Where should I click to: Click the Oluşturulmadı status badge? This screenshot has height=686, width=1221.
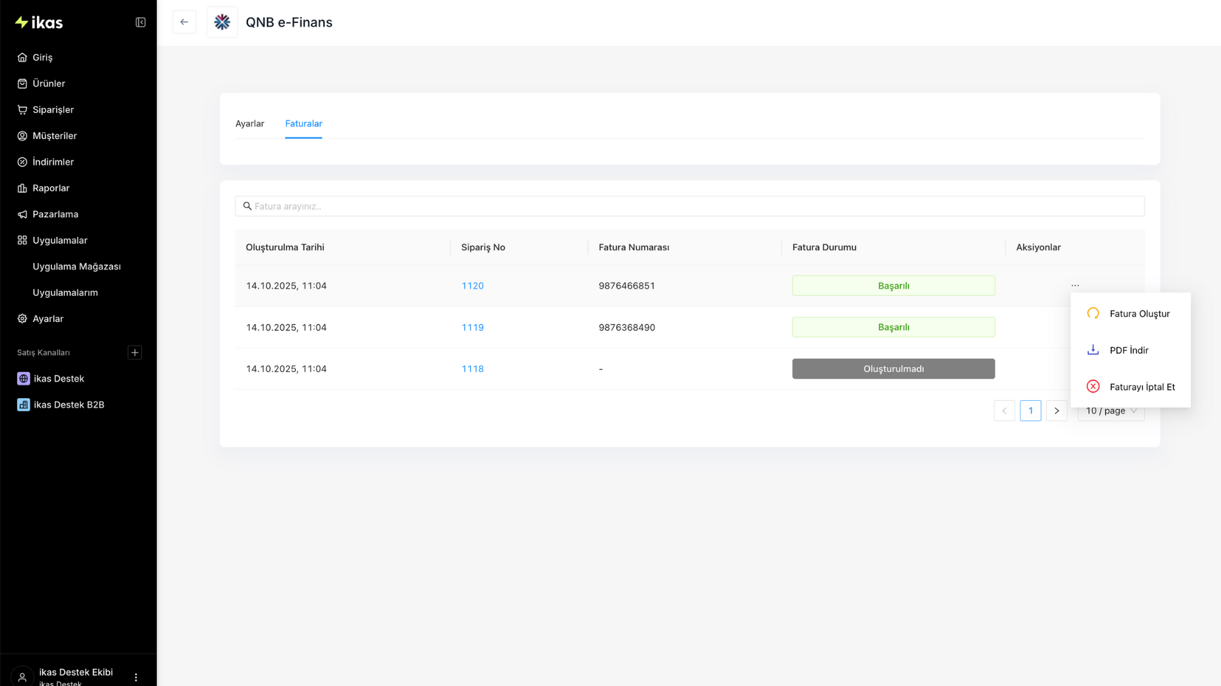click(x=893, y=369)
